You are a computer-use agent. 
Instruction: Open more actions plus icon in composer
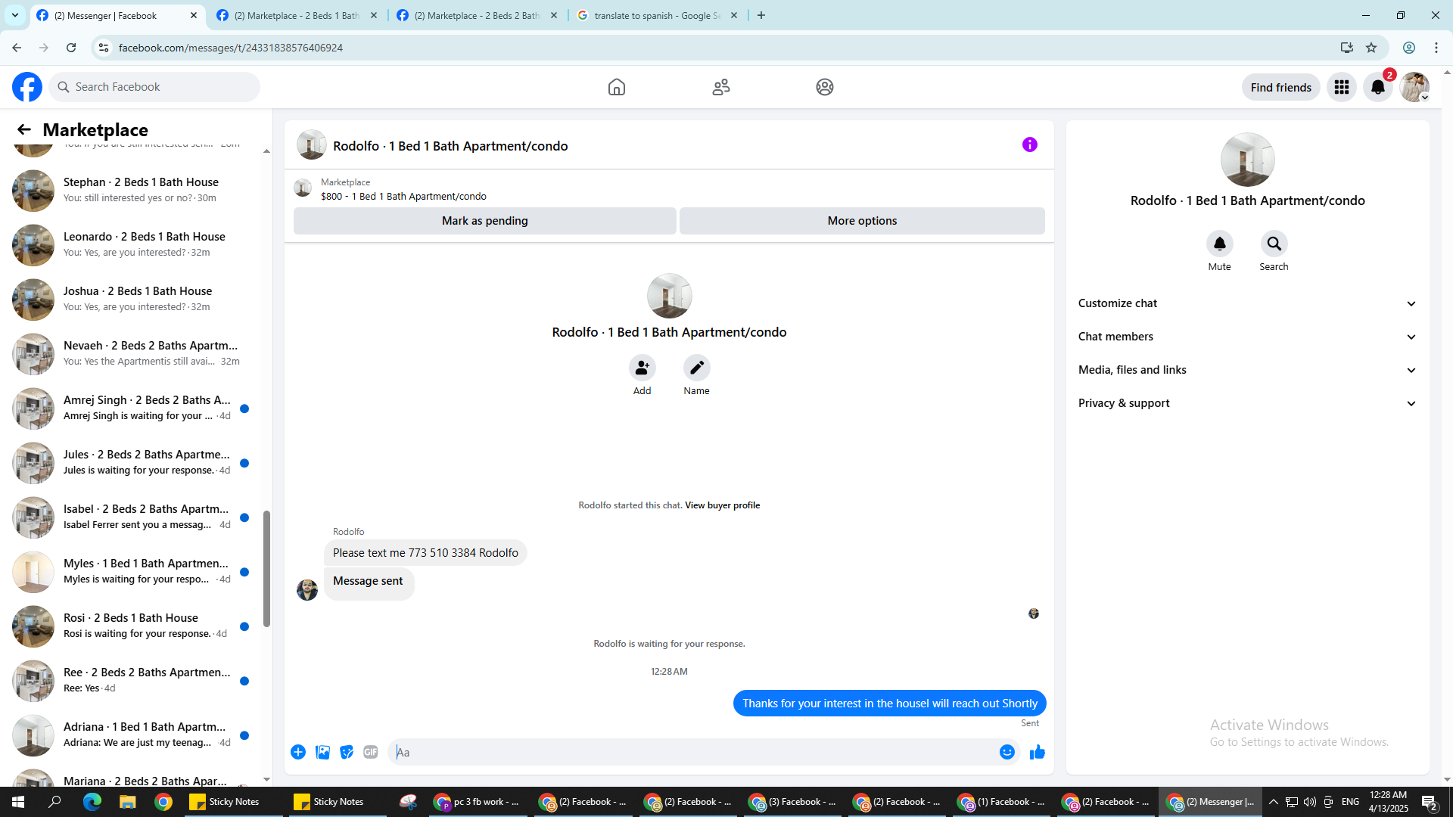[x=298, y=752]
